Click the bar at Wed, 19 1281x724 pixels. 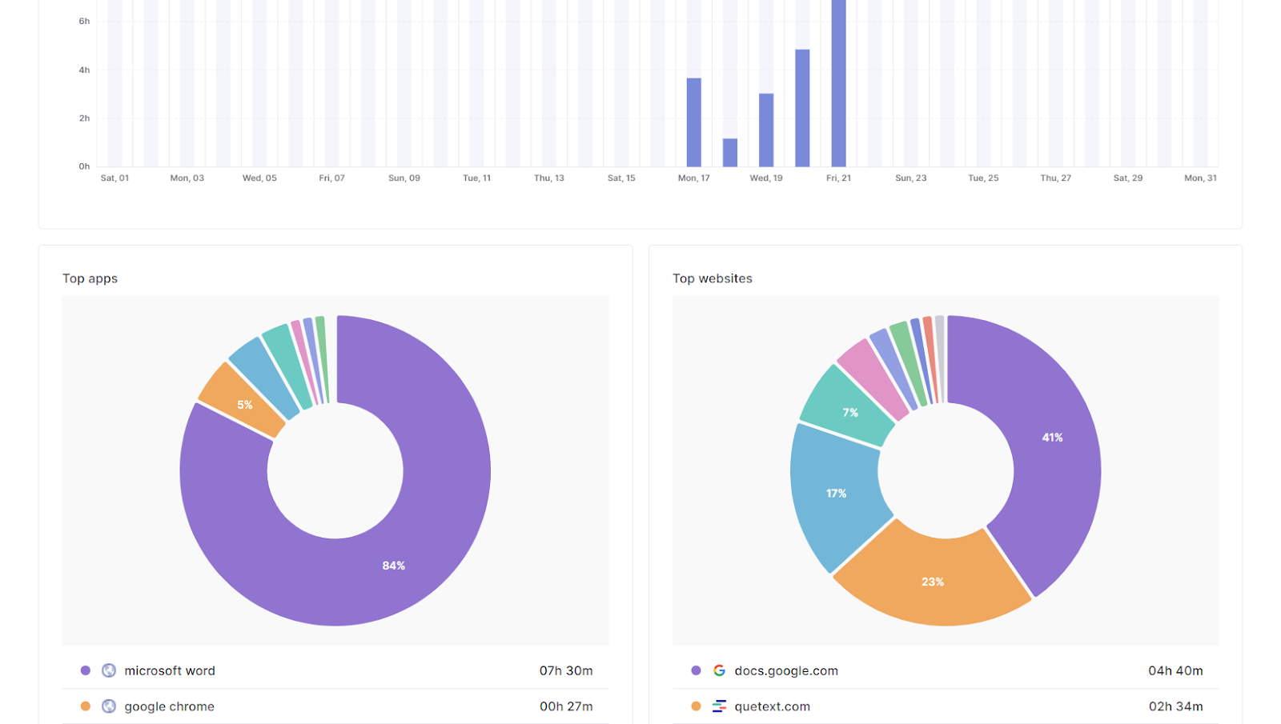(x=766, y=130)
